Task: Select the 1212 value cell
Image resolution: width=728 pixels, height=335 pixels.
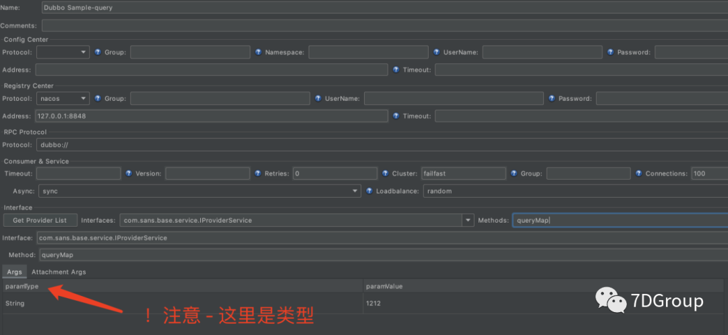Action: [543, 303]
